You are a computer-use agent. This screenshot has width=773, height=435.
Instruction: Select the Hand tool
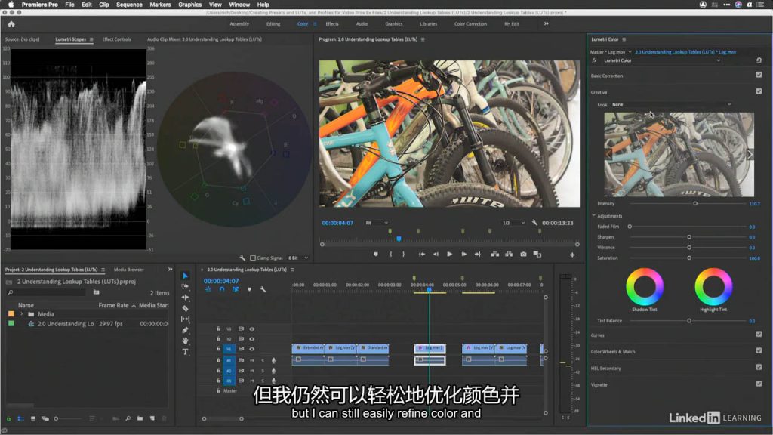(186, 341)
